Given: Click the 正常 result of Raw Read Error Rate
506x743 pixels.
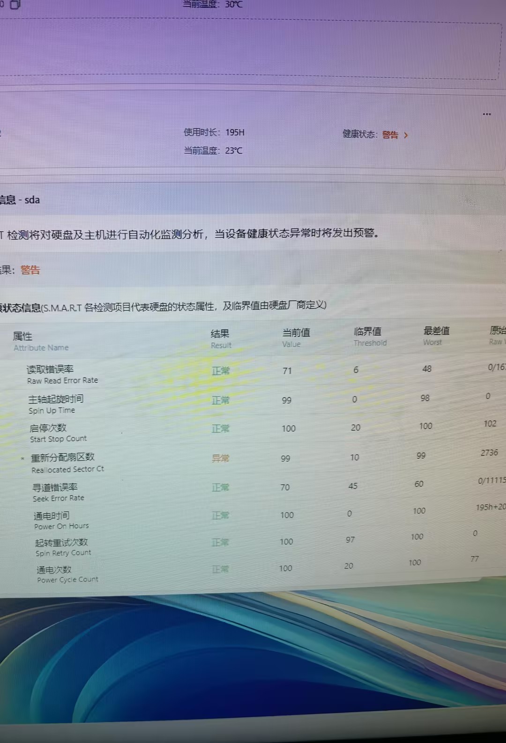Looking at the screenshot, I should coord(221,371).
